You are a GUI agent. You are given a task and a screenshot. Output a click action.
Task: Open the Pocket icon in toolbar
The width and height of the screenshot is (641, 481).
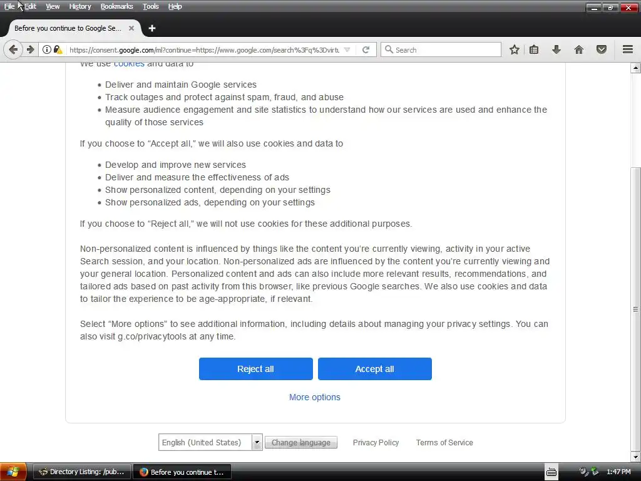pos(602,50)
